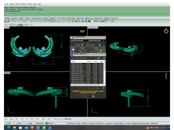Viewport: 174px width, 130px height.
Task: Toggle the Mid osnap checkbox
Action: pos(14,119)
